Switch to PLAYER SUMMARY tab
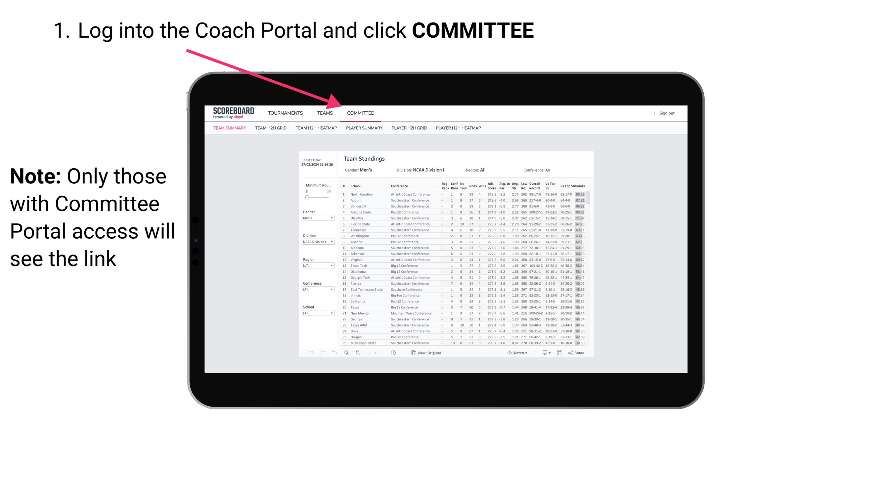The image size is (889, 478). 364,128
